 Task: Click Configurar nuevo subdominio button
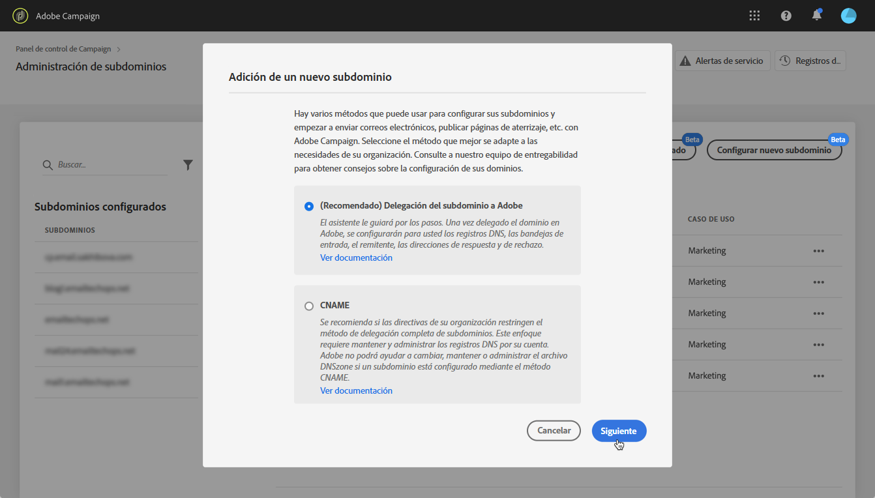coord(774,150)
